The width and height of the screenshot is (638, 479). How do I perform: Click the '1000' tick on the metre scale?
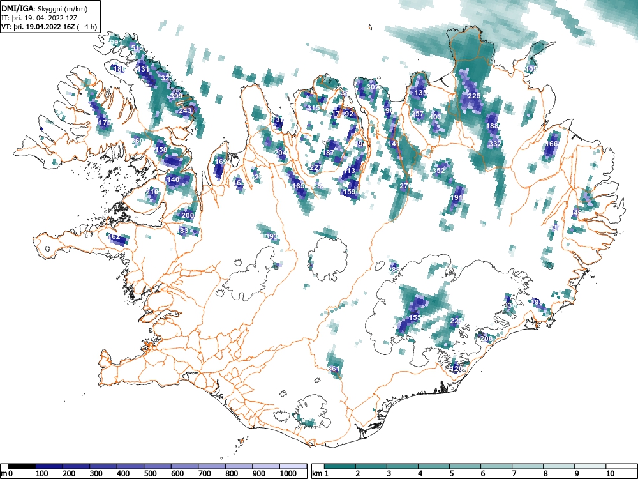click(288, 473)
